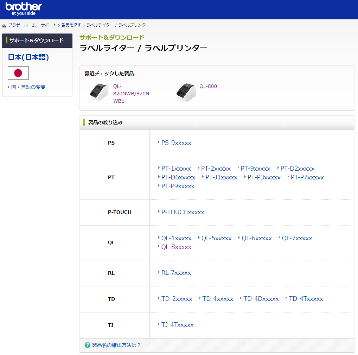Select the QL-6xxxxx series link
This screenshot has width=358, height=355.
tap(257, 238)
